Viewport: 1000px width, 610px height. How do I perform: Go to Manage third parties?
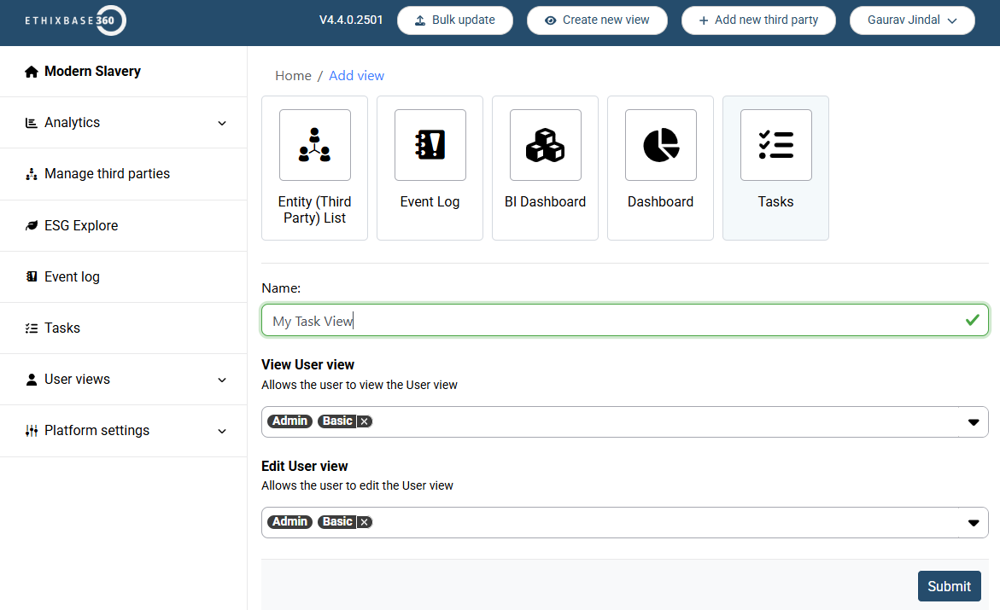[107, 174]
